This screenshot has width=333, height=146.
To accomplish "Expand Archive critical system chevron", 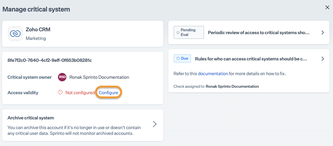I will tap(155, 124).
